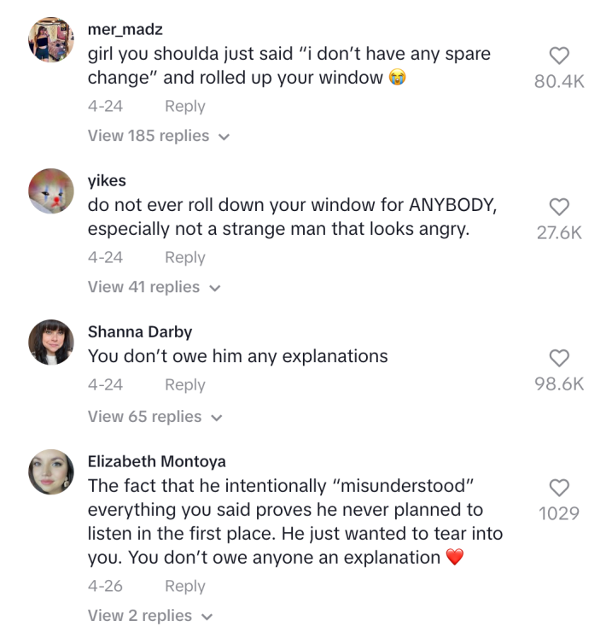Open the yikes user avatar
606x638 pixels.
tap(51, 190)
